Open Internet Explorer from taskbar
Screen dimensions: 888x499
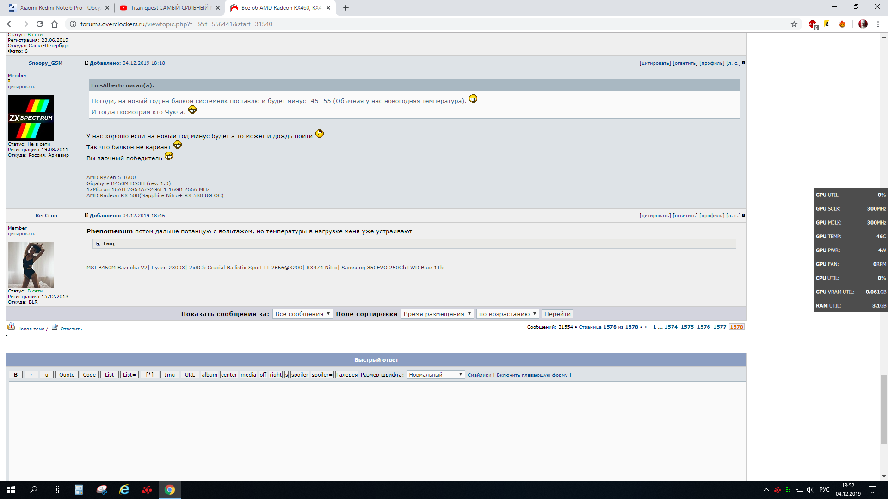(124, 490)
